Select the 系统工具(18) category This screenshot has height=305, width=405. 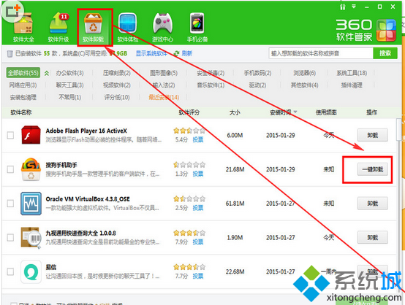coord(352,73)
